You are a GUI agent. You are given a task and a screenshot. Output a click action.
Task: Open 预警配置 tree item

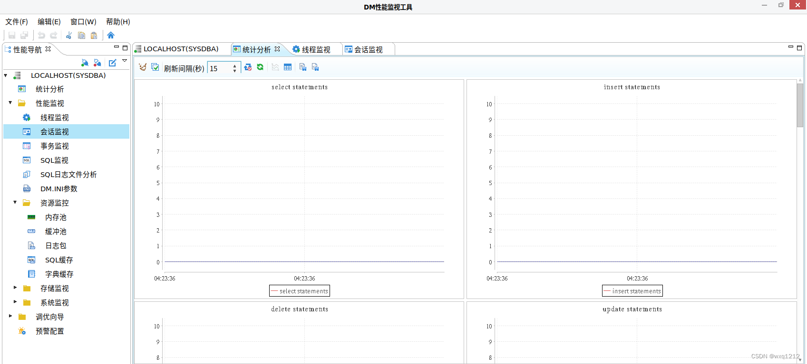[49, 331]
